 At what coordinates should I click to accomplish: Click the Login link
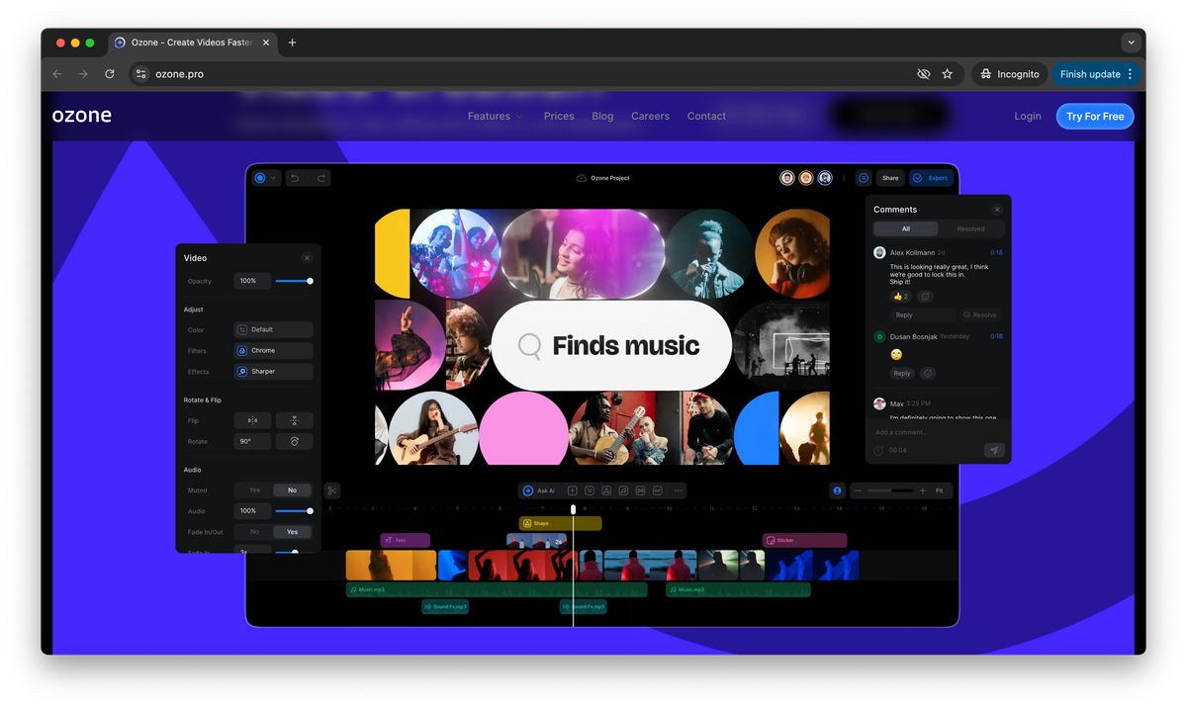tap(1028, 117)
